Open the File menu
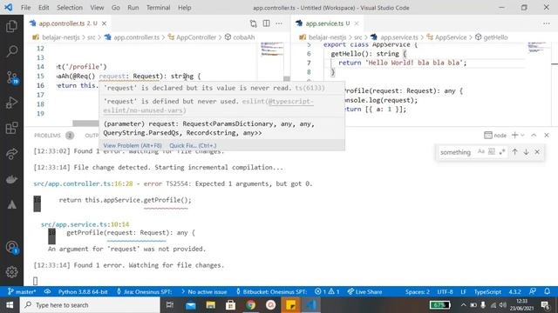Image resolution: width=558 pixels, height=313 pixels. 25,8
